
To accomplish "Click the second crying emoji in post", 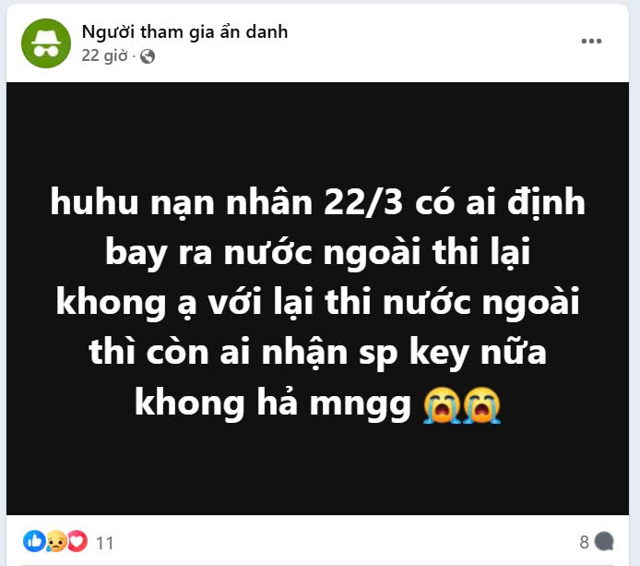I will (x=481, y=404).
